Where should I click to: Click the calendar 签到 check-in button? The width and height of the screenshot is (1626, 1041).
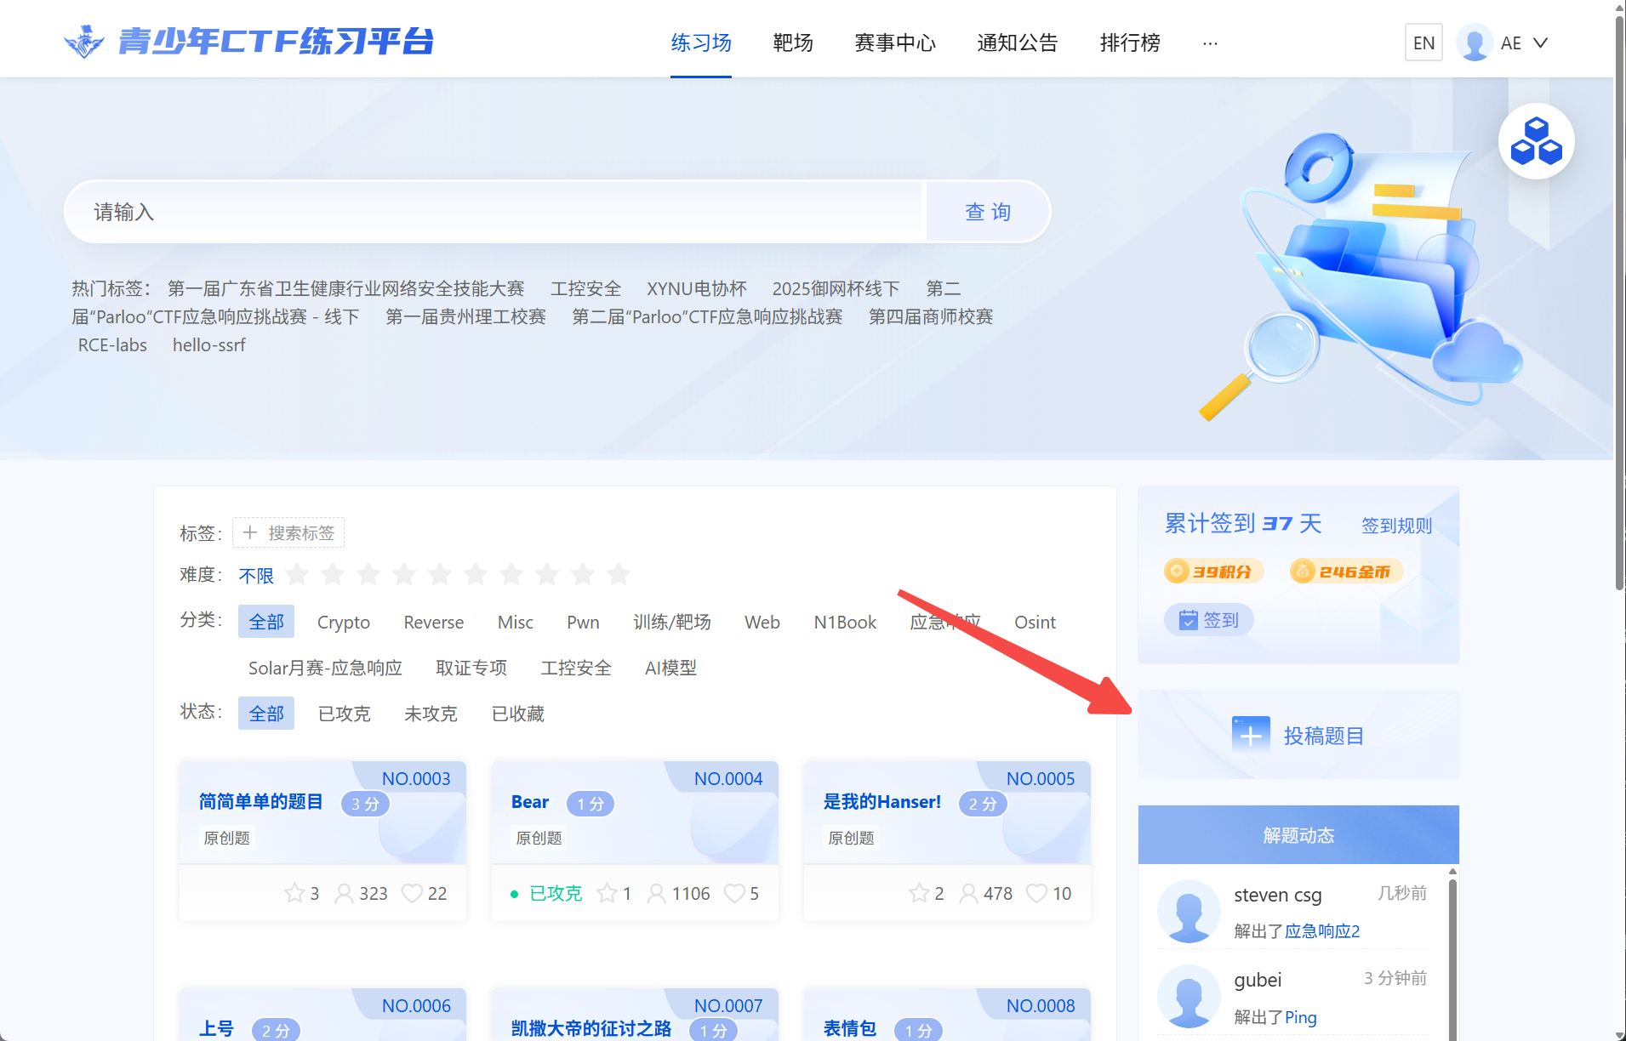pos(1209,620)
